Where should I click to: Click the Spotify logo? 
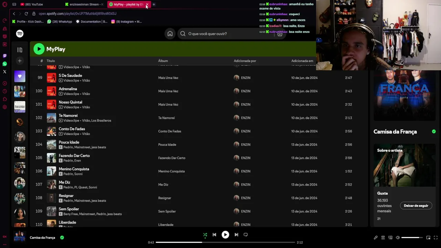(x=20, y=33)
